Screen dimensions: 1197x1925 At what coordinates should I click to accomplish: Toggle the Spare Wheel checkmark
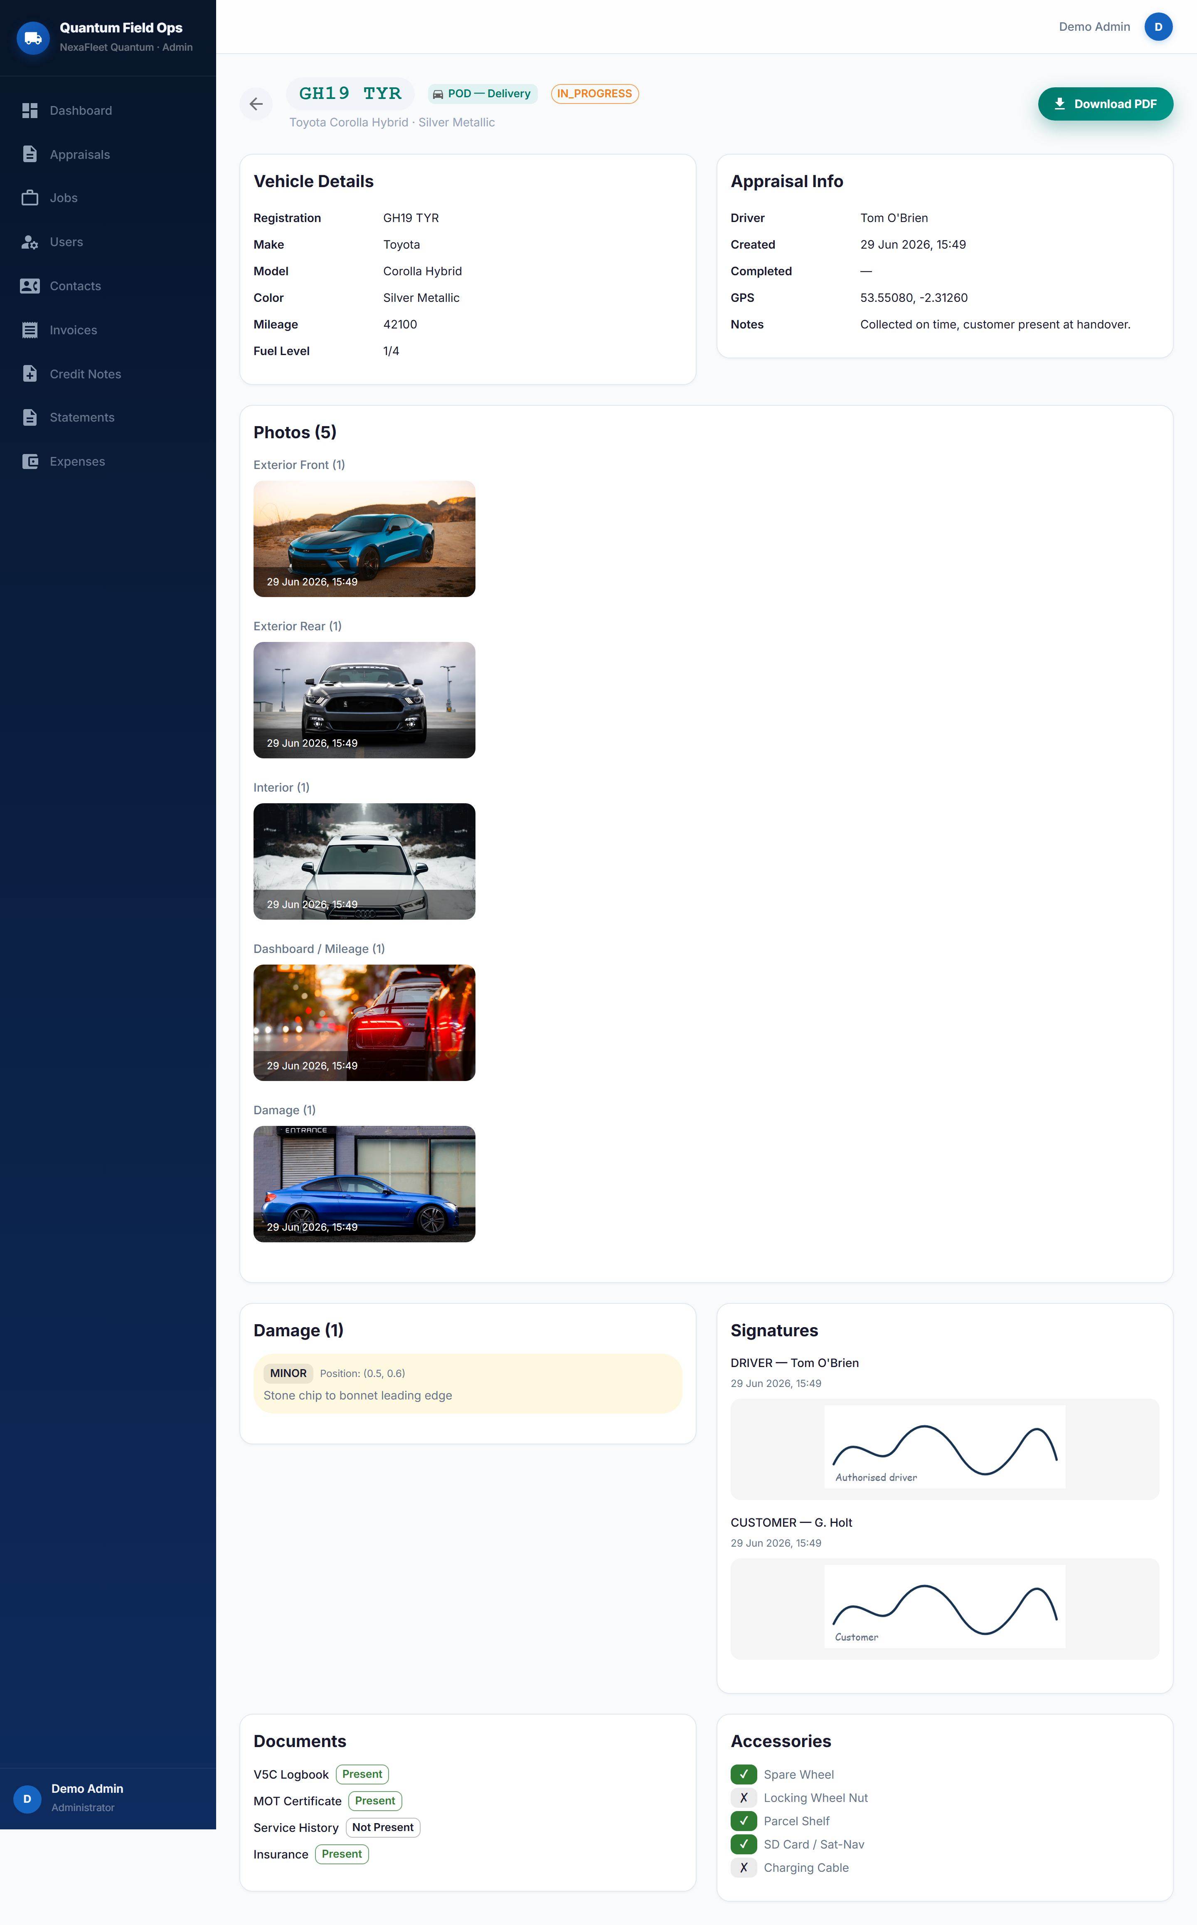click(x=744, y=1774)
